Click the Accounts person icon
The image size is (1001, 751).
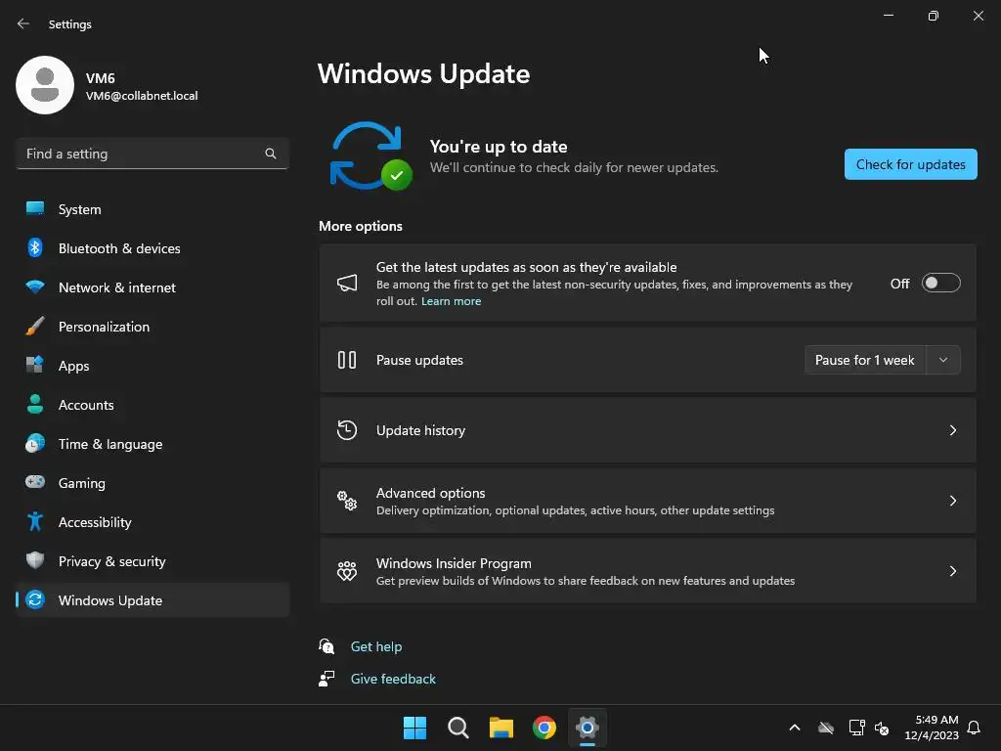coord(35,404)
